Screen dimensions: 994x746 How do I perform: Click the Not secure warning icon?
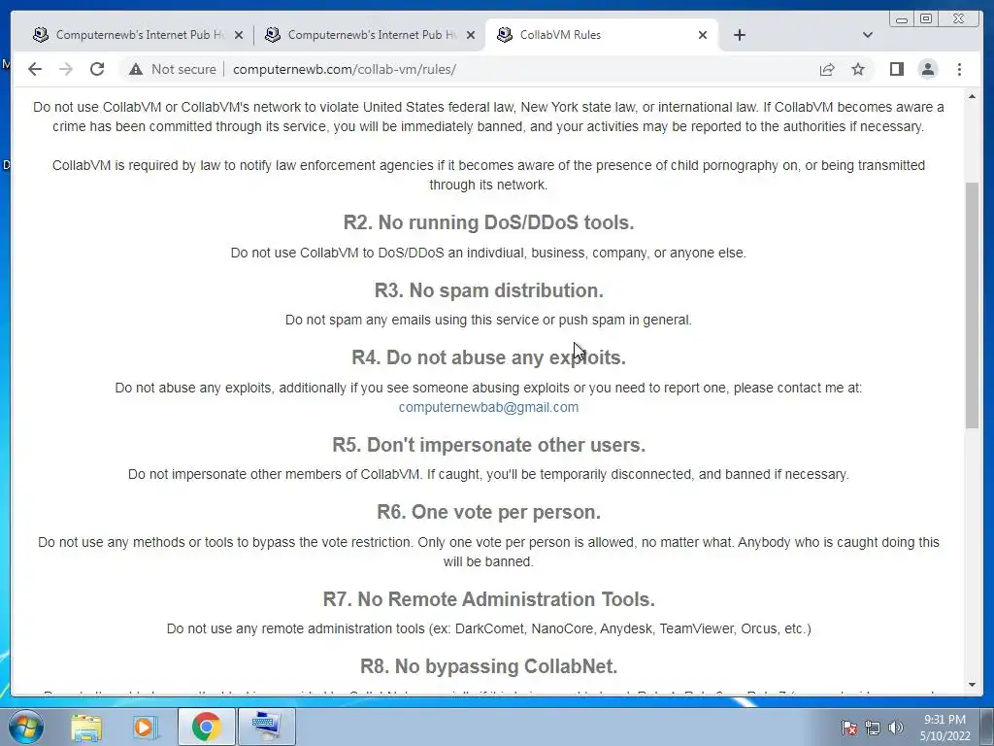(136, 69)
